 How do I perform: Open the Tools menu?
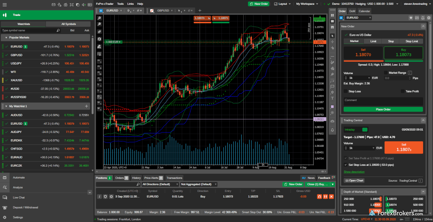pos(120,4)
